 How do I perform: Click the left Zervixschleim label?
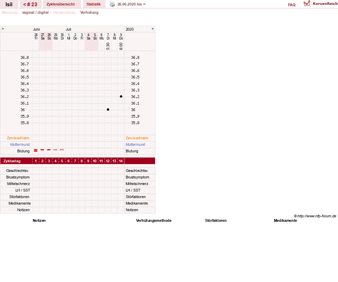pyautogui.click(x=18, y=138)
